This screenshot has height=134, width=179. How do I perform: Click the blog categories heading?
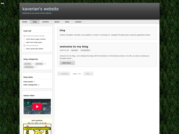tap(31, 59)
